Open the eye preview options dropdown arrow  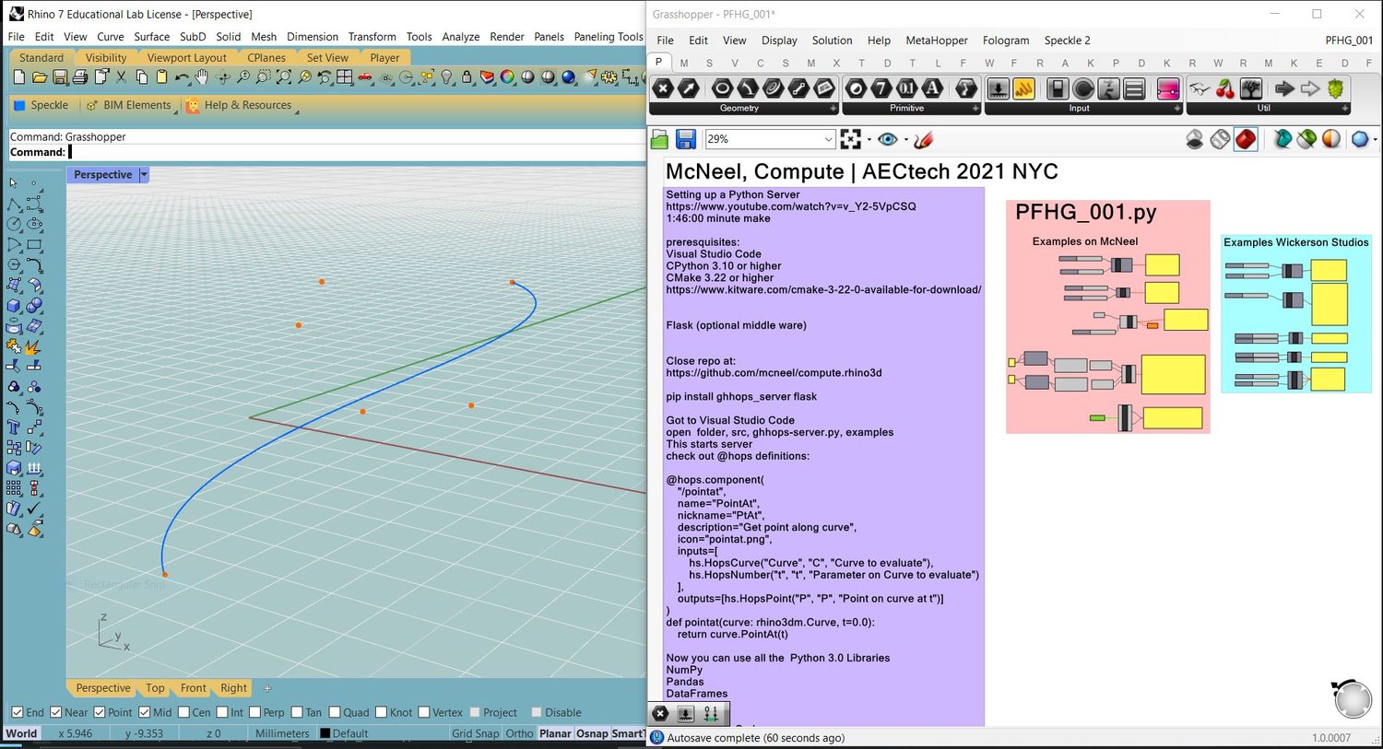[x=906, y=140]
